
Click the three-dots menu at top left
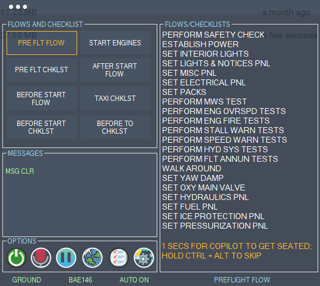pos(18,7)
